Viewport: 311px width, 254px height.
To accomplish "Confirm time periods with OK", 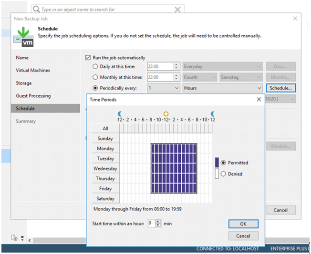I will coord(243,224).
